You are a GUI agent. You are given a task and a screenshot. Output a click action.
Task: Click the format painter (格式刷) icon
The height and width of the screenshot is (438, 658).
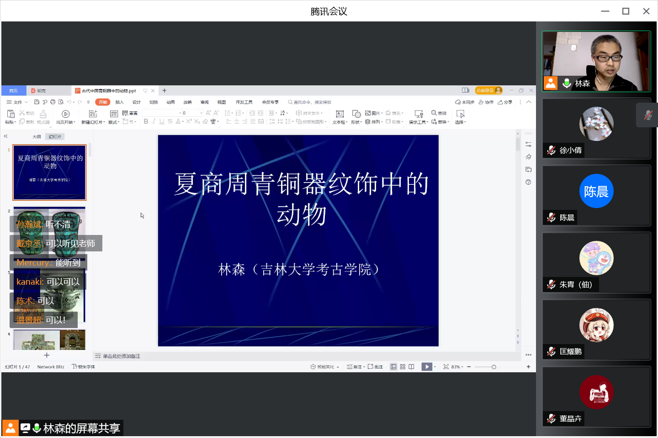click(43, 114)
